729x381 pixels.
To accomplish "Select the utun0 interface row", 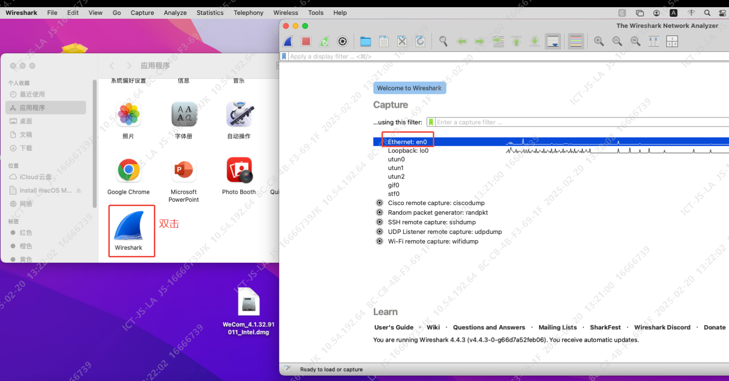I will pyautogui.click(x=551, y=159).
